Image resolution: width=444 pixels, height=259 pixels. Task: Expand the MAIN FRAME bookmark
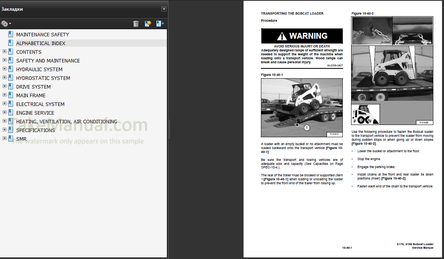point(4,95)
